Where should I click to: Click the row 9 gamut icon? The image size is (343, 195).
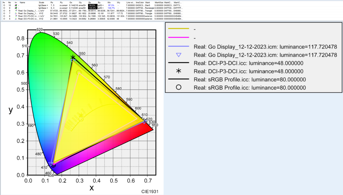coord(16,8)
